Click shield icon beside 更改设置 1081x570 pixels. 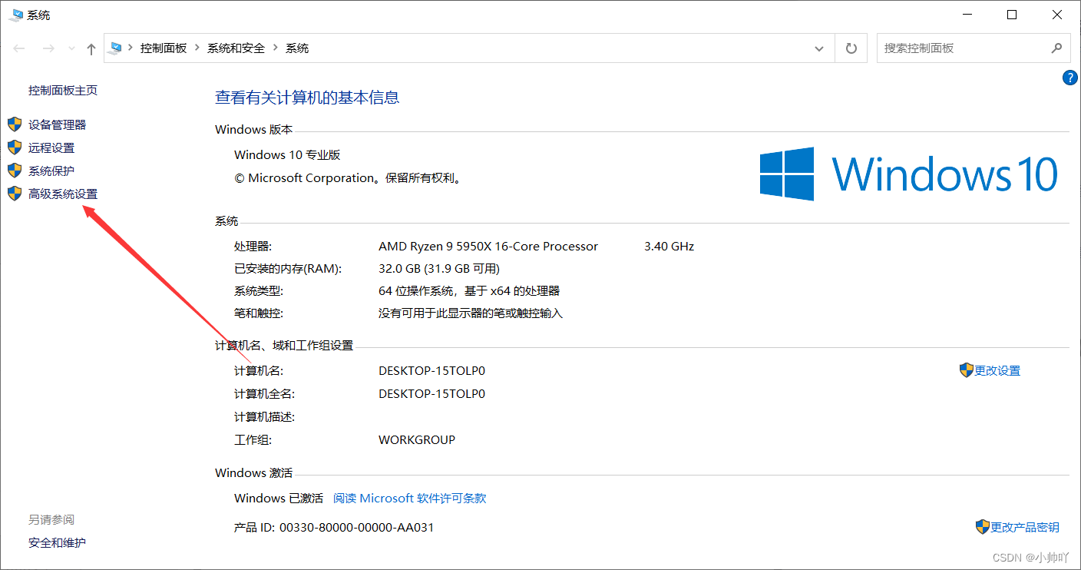click(967, 370)
